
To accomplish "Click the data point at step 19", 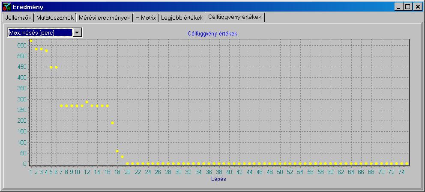I will click(x=122, y=157).
